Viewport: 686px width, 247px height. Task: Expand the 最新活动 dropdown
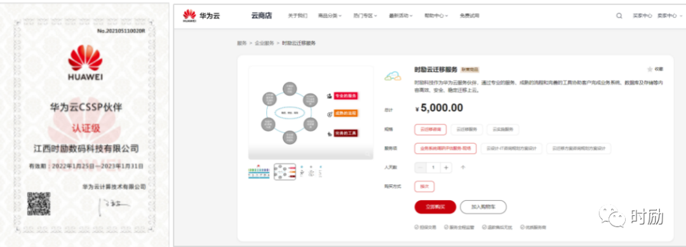pyautogui.click(x=401, y=16)
